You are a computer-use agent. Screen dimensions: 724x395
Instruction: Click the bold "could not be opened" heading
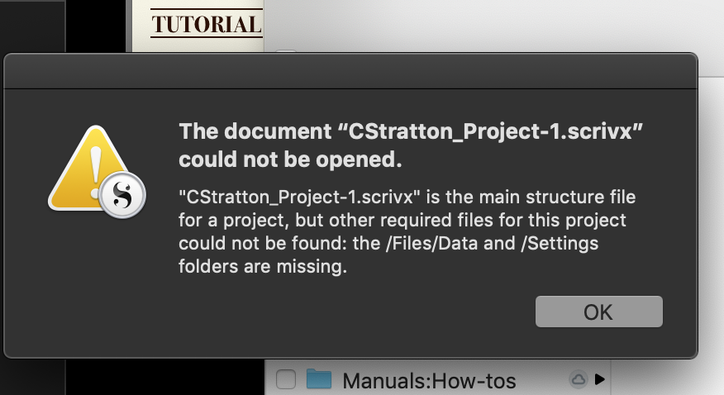coord(290,159)
